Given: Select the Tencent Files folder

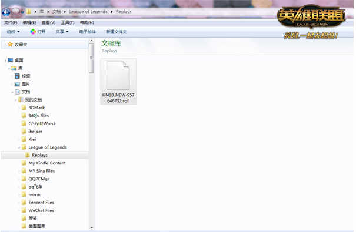Looking at the screenshot, I should 41,203.
